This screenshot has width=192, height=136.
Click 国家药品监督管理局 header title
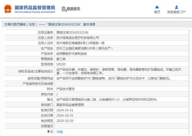point(35,8)
